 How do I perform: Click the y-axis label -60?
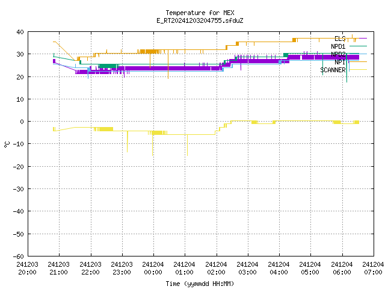point(19,256)
